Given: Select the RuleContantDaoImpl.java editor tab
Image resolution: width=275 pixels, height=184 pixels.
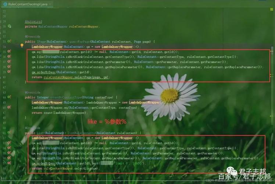Looking at the screenshot, I should [x=27, y=4].
